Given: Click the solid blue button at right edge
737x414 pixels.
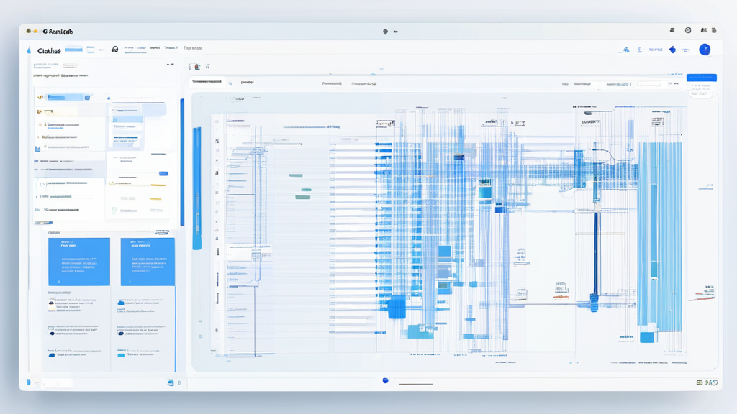Looking at the screenshot, I should pyautogui.click(x=701, y=78).
